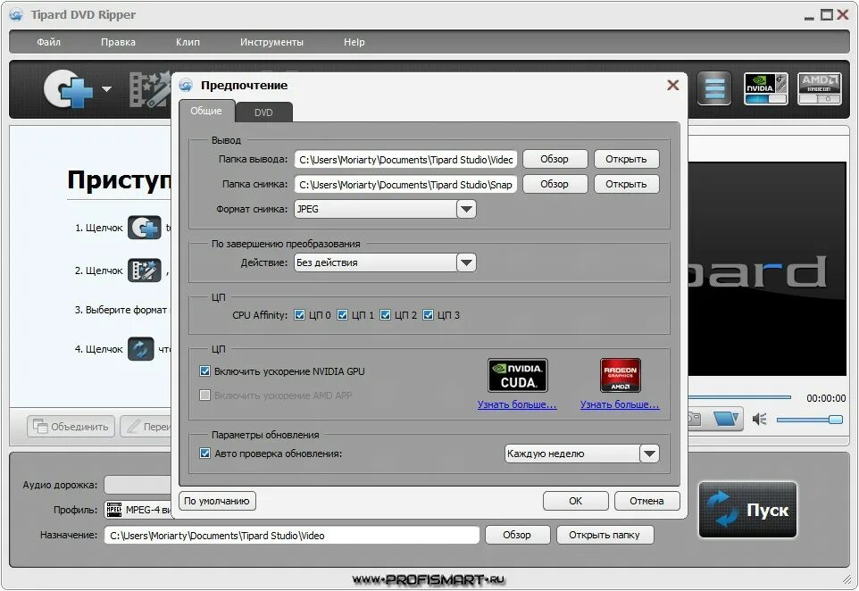
Task: Click the Папка вывода path field
Action: [x=406, y=160]
